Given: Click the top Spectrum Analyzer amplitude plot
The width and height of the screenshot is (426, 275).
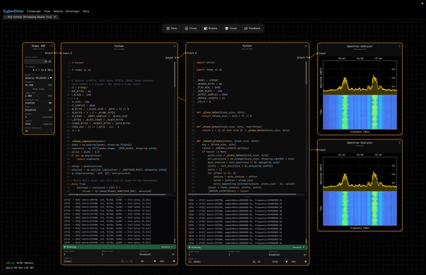Looking at the screenshot, I should point(360,77).
